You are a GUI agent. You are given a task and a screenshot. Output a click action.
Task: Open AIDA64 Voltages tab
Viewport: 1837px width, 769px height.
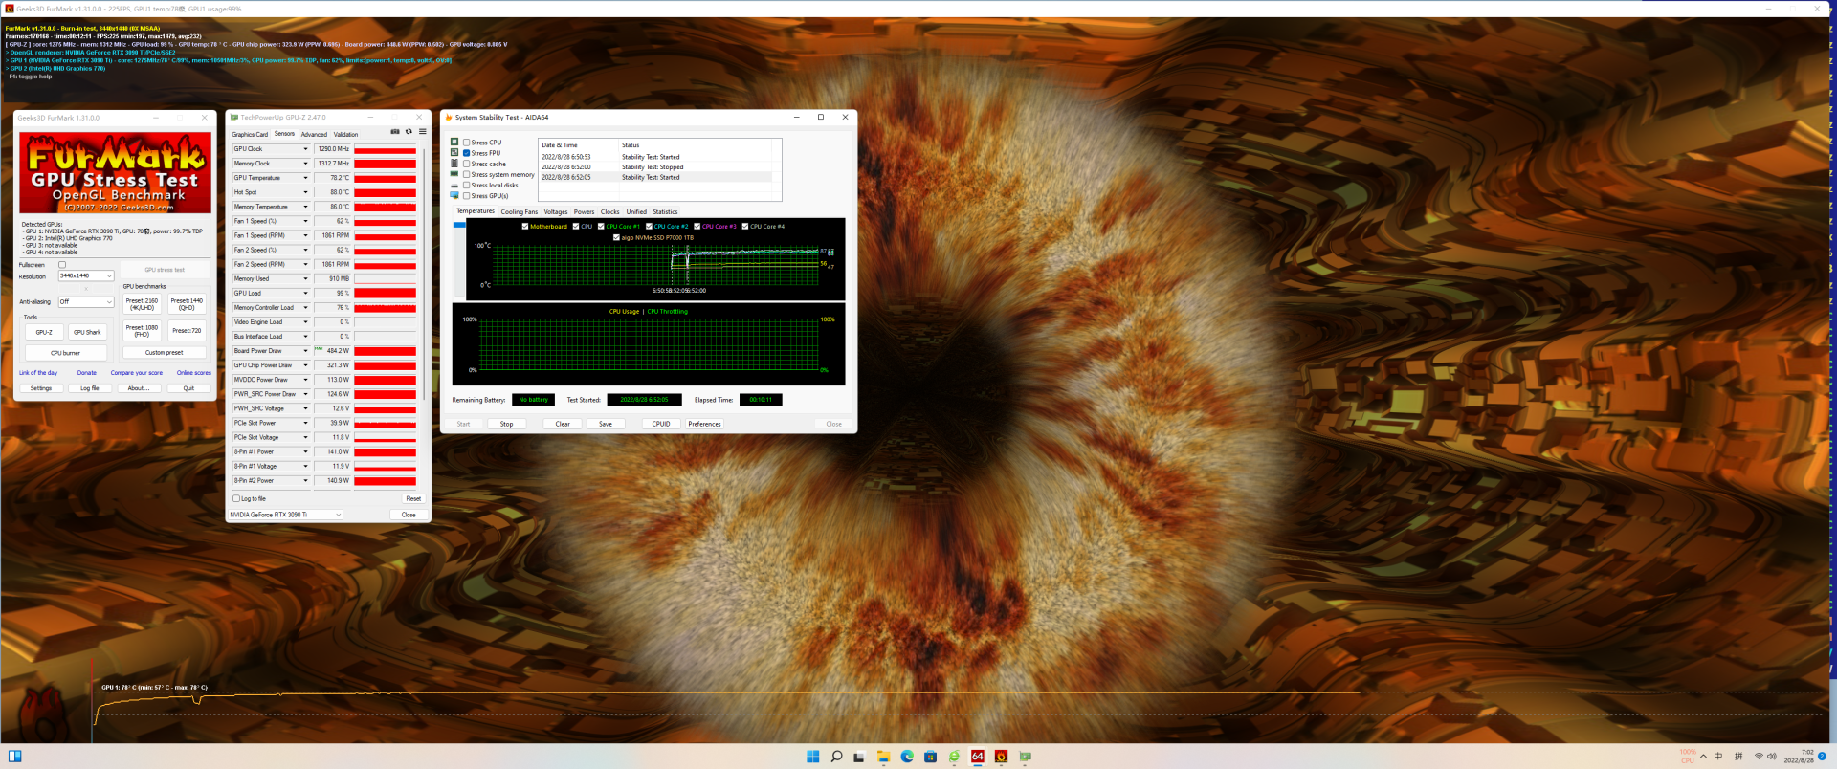556,212
